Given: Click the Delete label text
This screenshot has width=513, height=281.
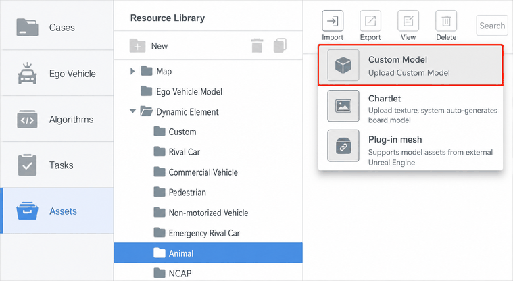Looking at the screenshot, I should [x=446, y=37].
